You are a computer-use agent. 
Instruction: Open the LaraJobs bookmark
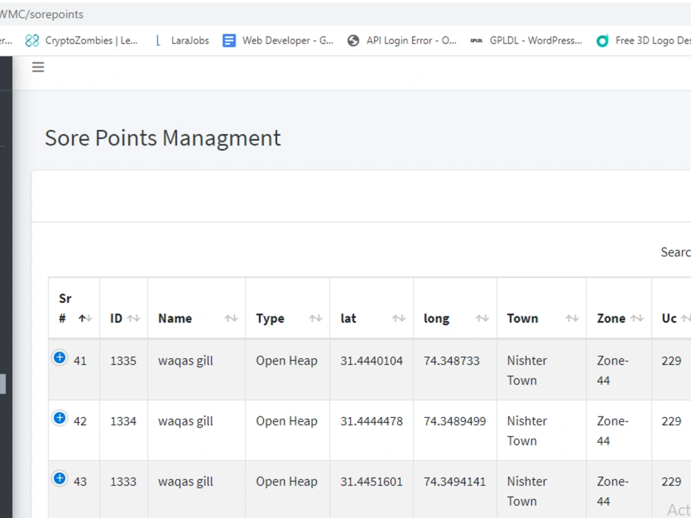point(182,41)
